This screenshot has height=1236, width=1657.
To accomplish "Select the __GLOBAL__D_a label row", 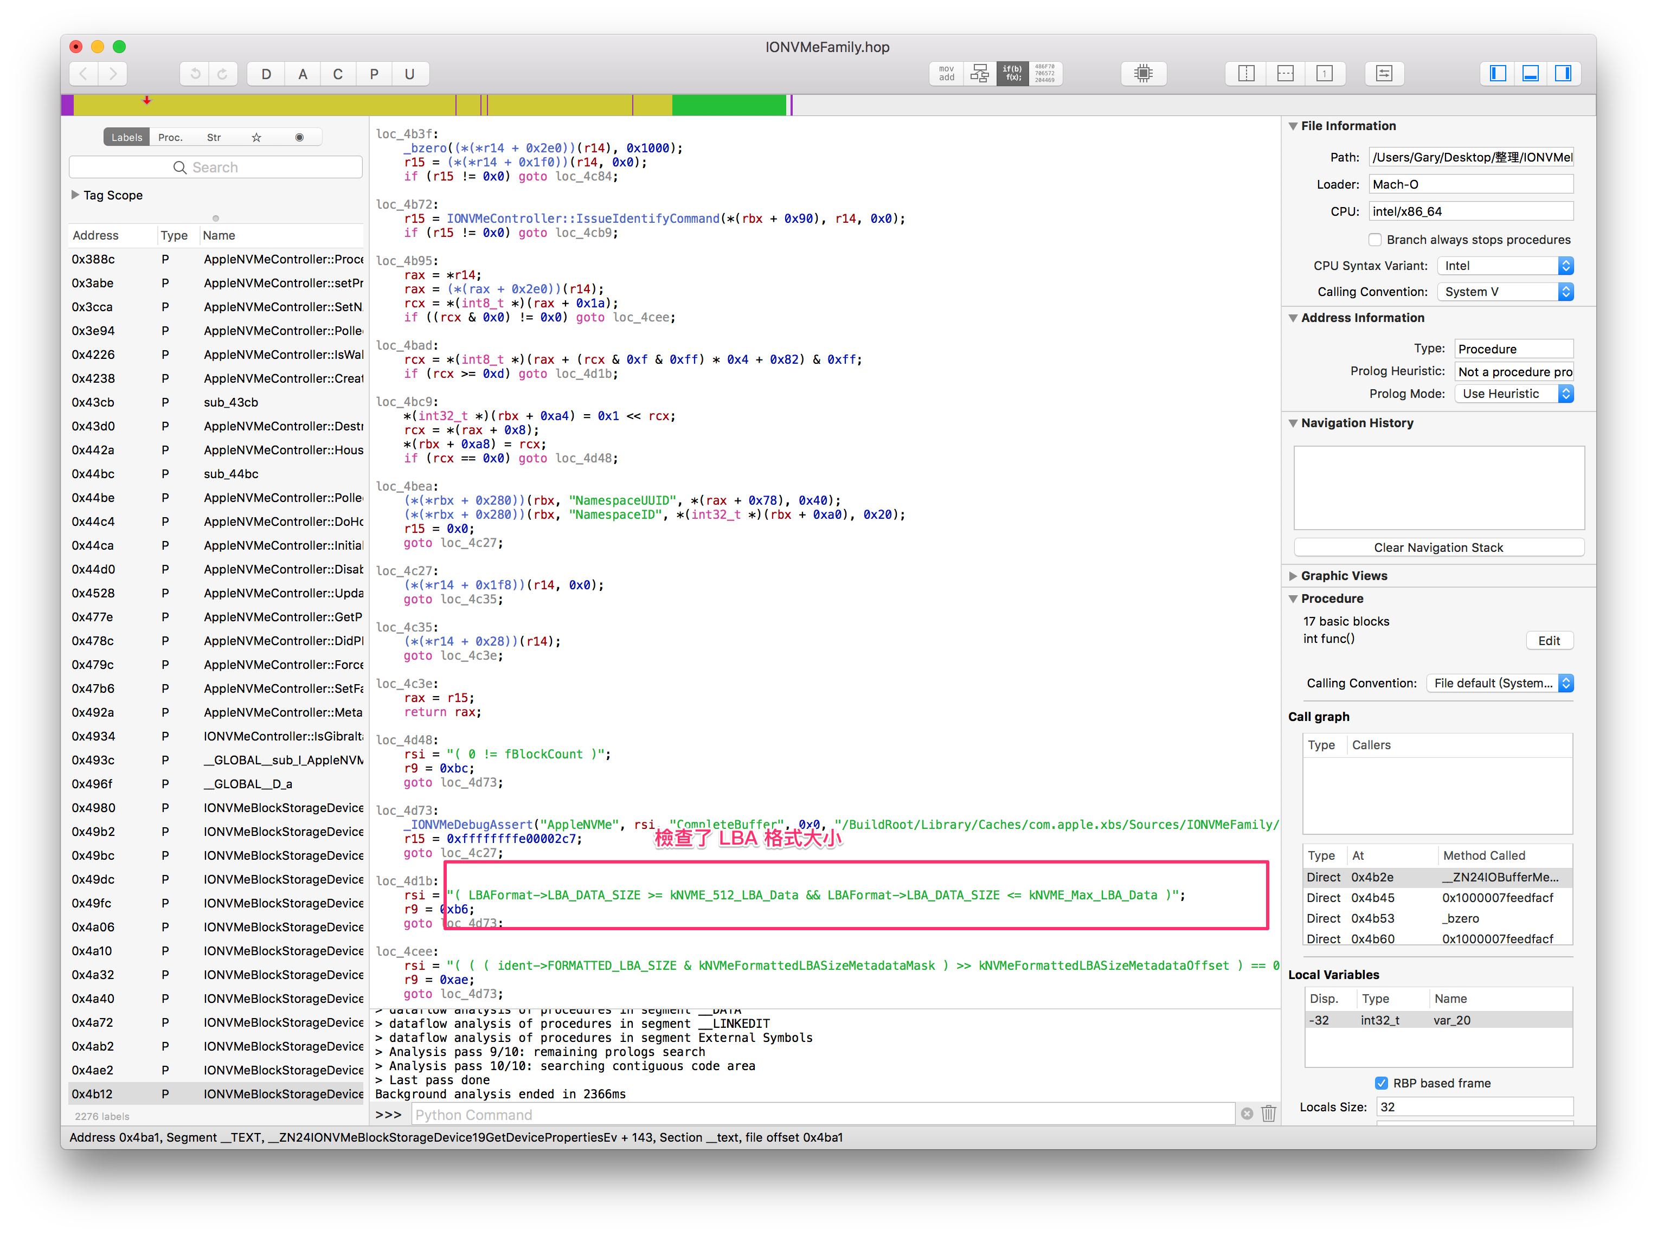I will [x=216, y=783].
